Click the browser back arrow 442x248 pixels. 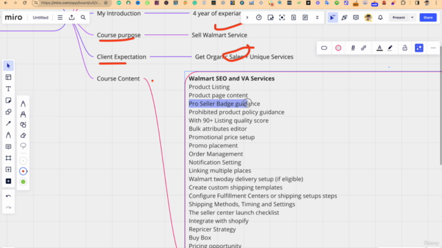6,3
